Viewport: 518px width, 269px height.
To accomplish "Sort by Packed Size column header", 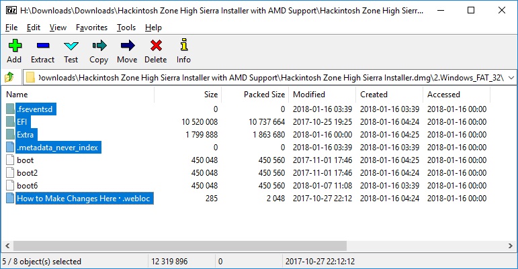I will 255,95.
